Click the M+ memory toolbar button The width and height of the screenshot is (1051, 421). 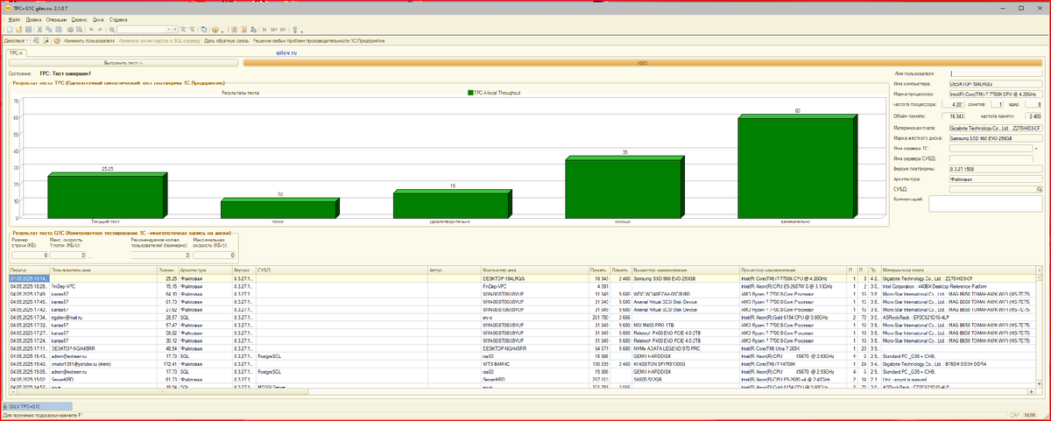(x=274, y=30)
